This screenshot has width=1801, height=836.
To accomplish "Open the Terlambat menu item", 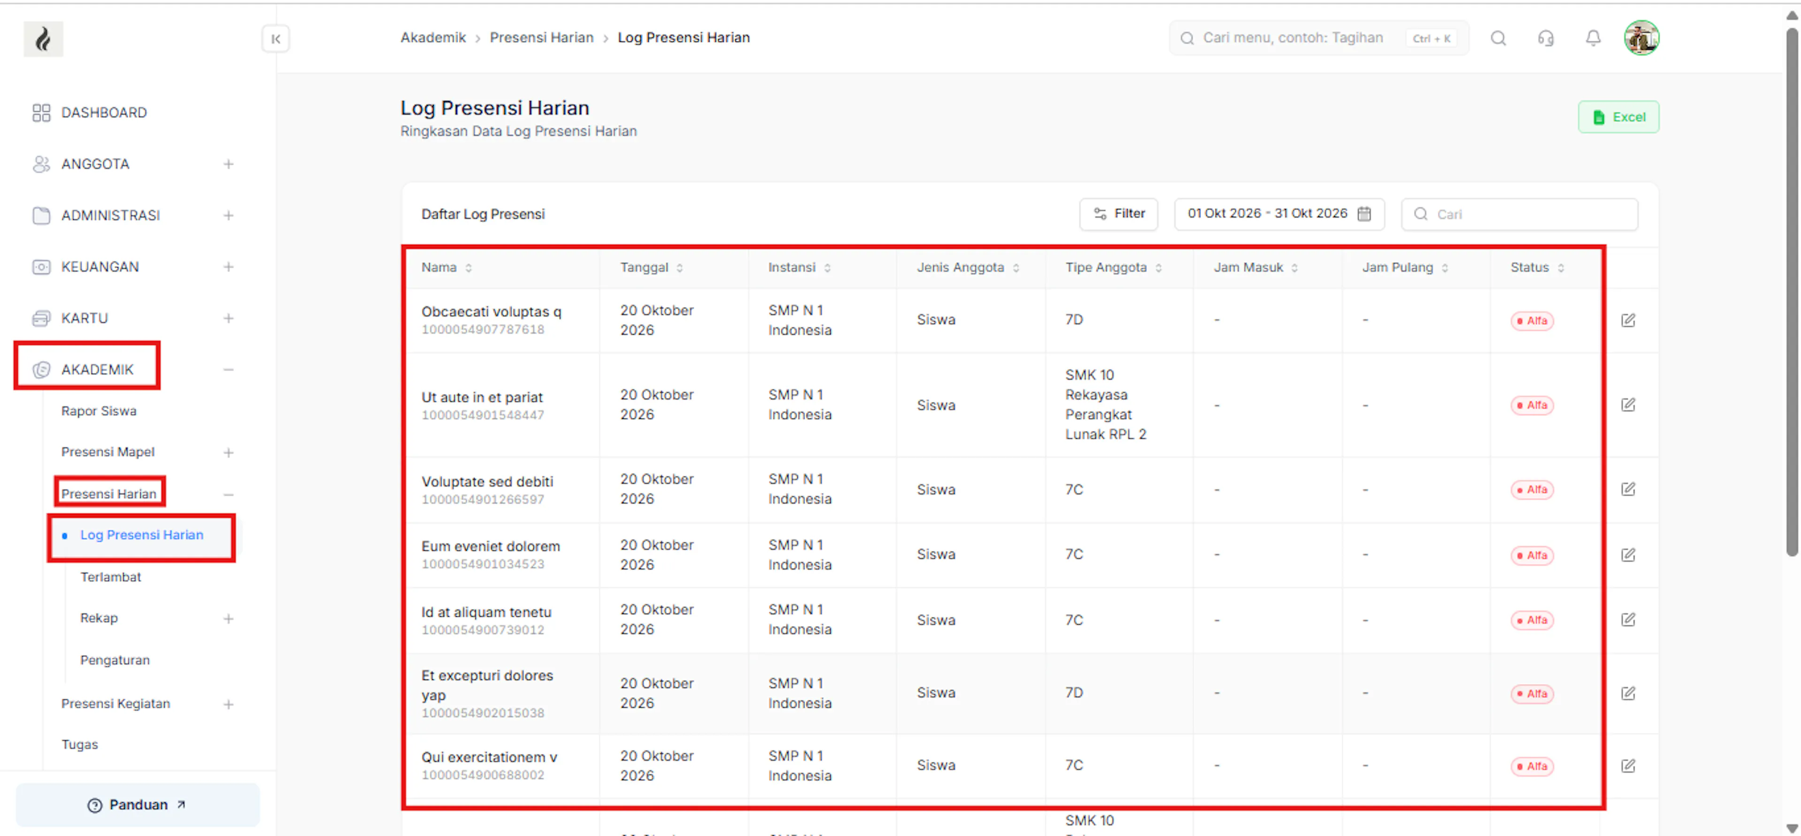I will coord(111,577).
